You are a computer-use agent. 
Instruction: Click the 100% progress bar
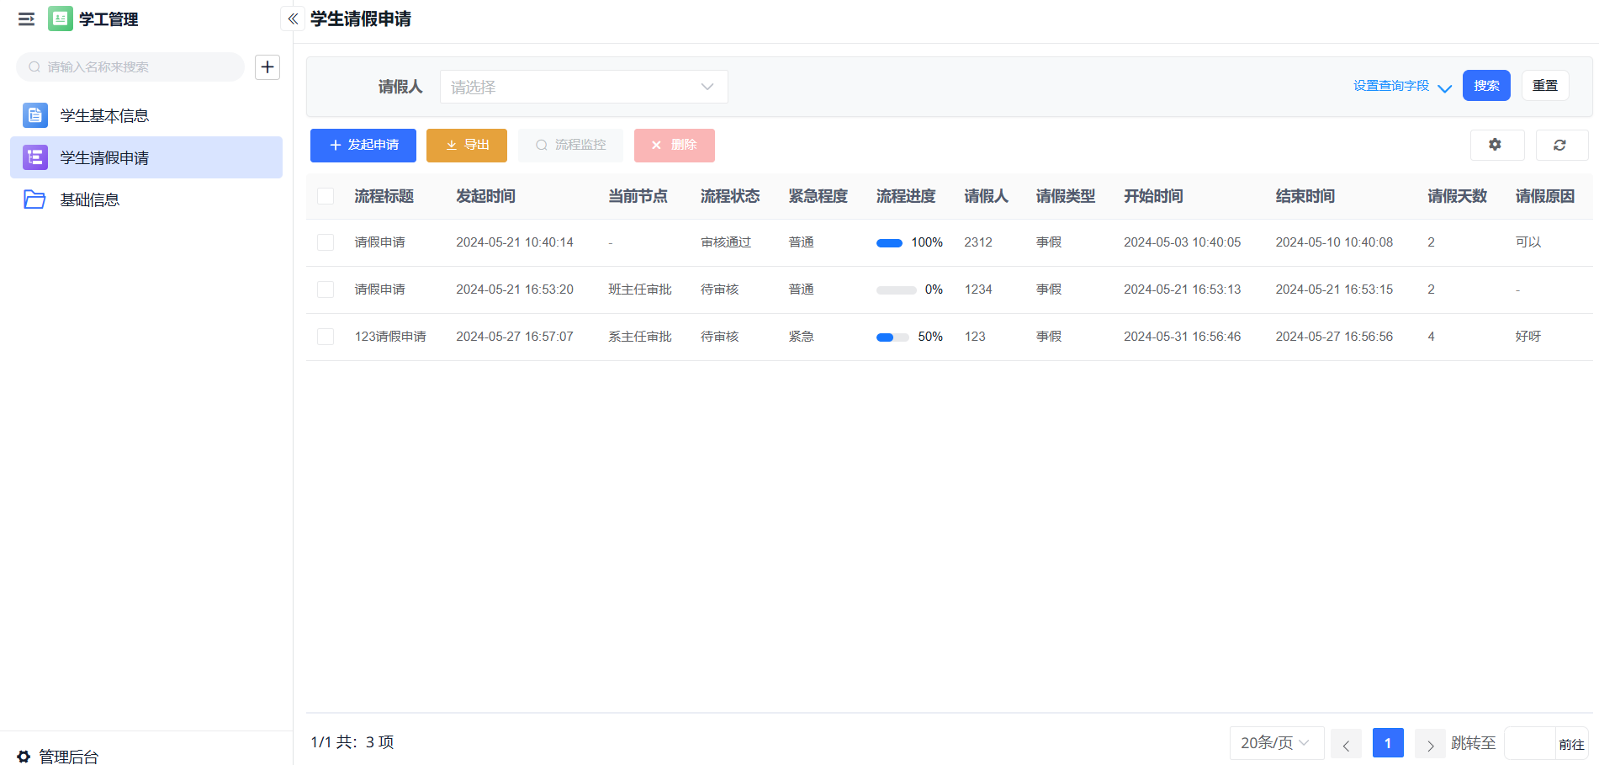click(889, 243)
